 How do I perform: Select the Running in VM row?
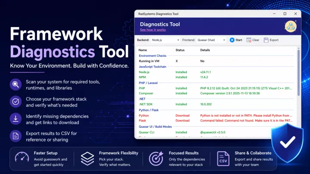(216, 61)
